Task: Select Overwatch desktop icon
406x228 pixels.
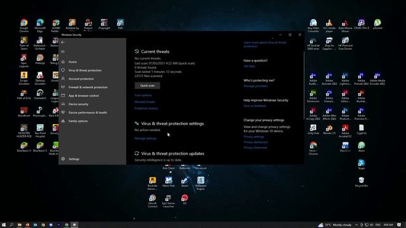Action: coord(40,94)
